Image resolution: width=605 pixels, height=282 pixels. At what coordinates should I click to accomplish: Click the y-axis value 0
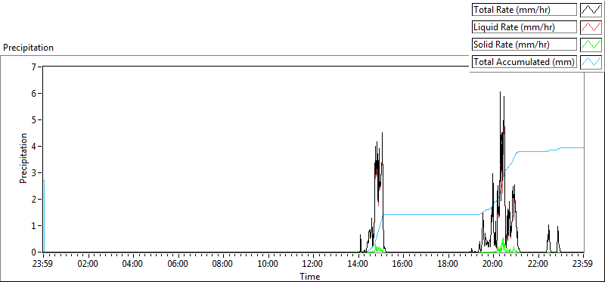[33, 253]
